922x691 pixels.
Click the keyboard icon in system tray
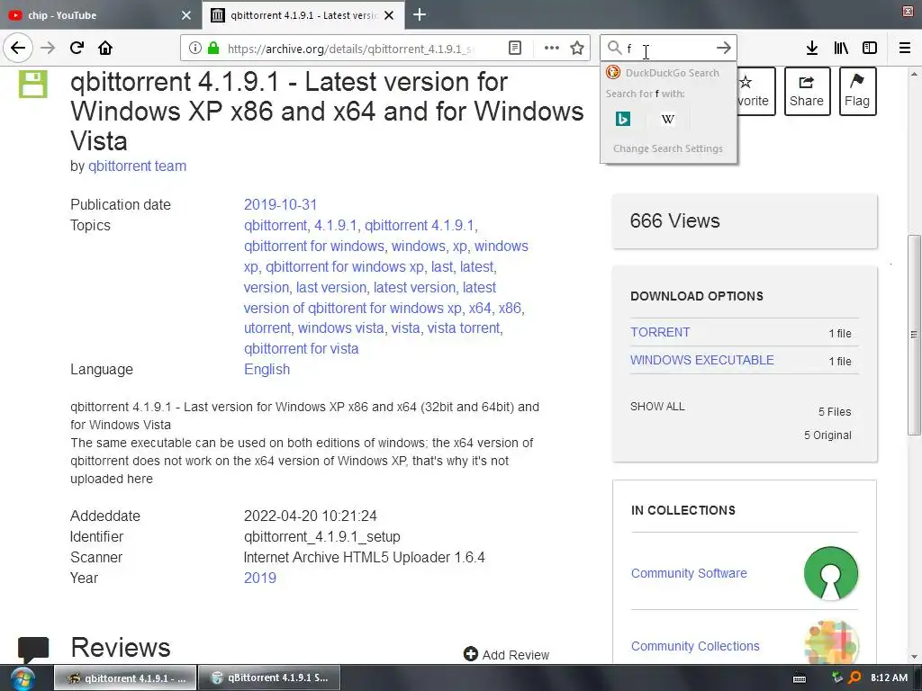tap(800, 678)
